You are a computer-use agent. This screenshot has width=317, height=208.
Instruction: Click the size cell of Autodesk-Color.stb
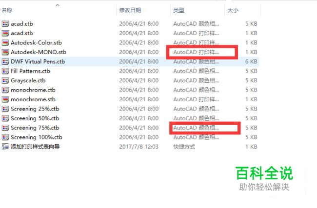(x=251, y=43)
